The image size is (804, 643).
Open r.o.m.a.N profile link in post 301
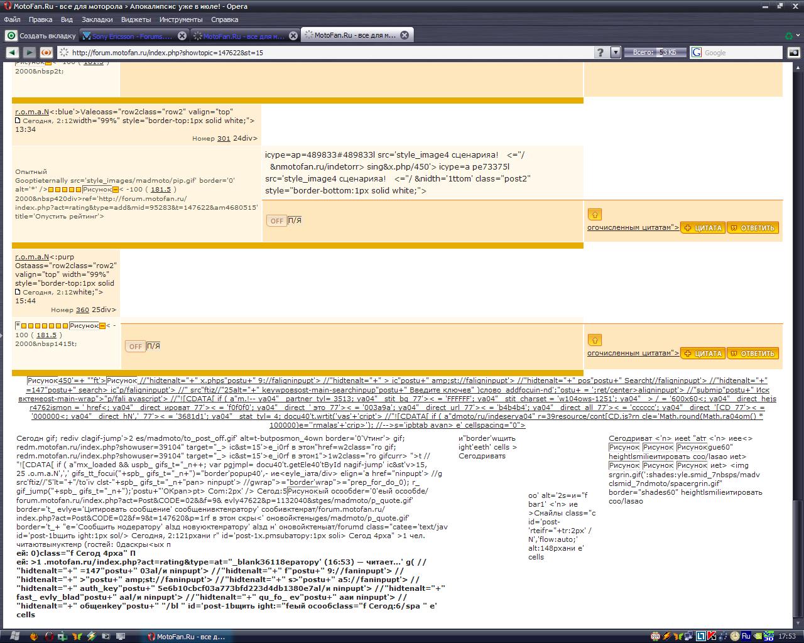click(32, 112)
